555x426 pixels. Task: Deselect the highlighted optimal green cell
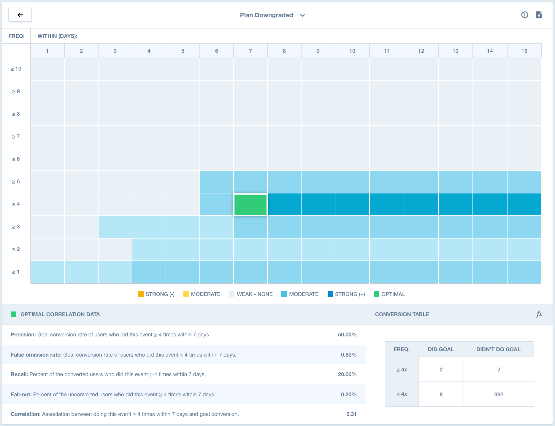click(x=251, y=204)
